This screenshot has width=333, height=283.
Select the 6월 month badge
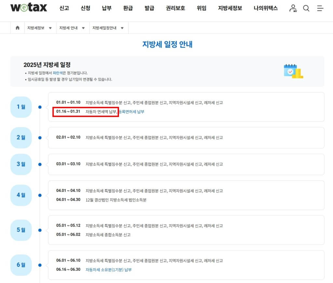[21, 265]
